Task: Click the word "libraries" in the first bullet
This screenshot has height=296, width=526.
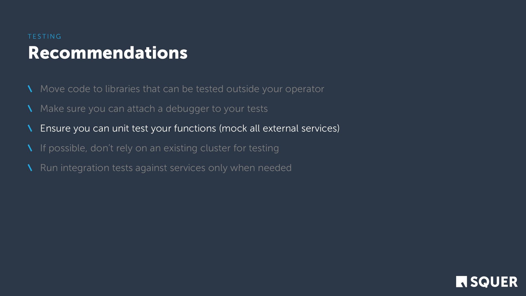Action: coord(122,89)
